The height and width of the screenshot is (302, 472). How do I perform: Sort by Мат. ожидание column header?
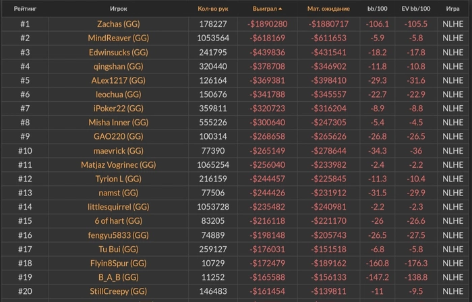click(x=328, y=9)
